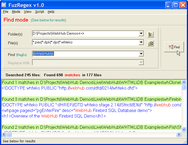The width and height of the screenshot is (188, 145).
Task: Click the whFirebird 'Found 3 matches' result header
Action: coord(91,99)
